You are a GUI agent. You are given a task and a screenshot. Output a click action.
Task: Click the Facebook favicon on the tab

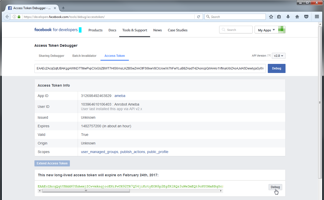tap(10, 8)
